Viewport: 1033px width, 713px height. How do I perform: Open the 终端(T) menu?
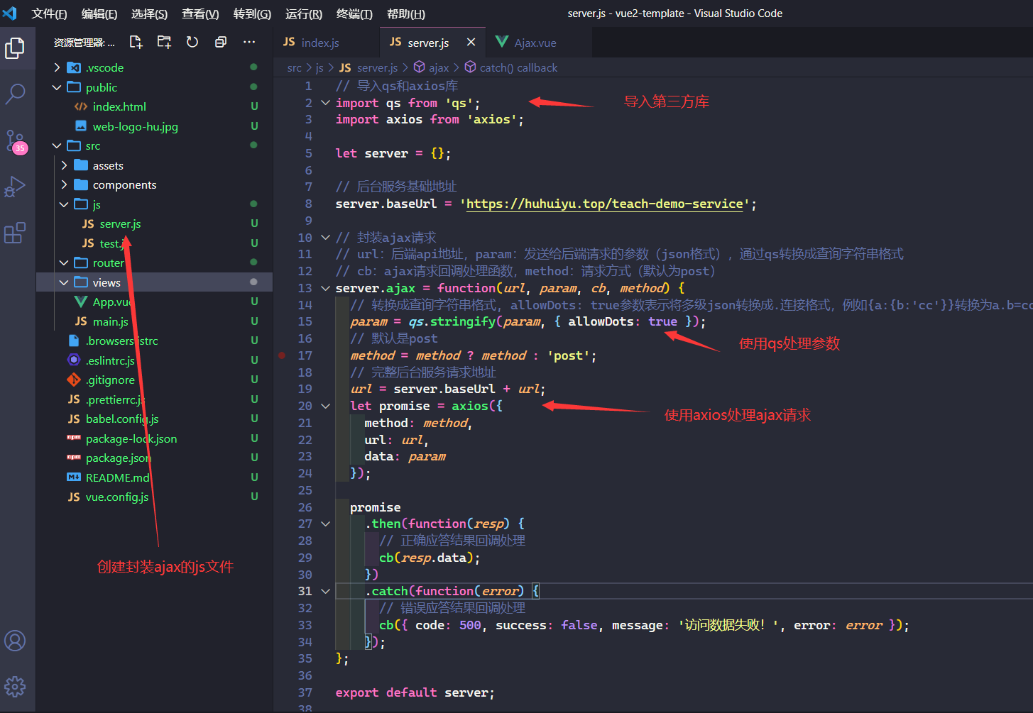354,13
